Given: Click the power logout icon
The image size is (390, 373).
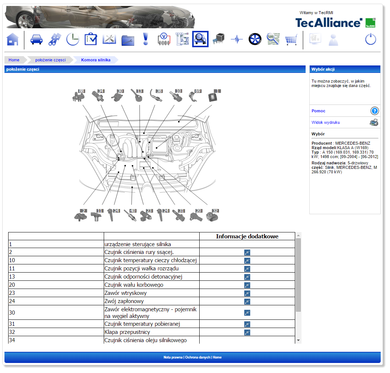Looking at the screenshot, I should point(370,39).
